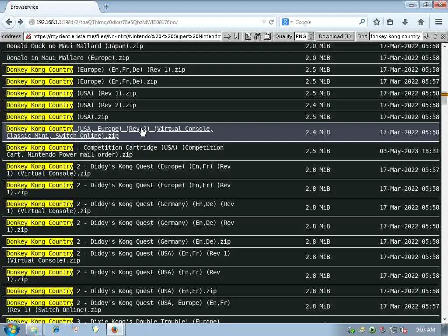This screenshot has width=448, height=336.
Task: Open the Firefox hamburger menu
Action: pyautogui.click(x=439, y=22)
